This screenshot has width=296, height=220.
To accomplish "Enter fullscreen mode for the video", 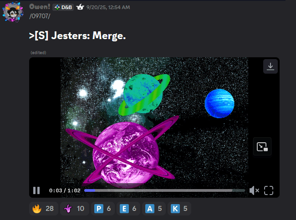I will [x=269, y=190].
